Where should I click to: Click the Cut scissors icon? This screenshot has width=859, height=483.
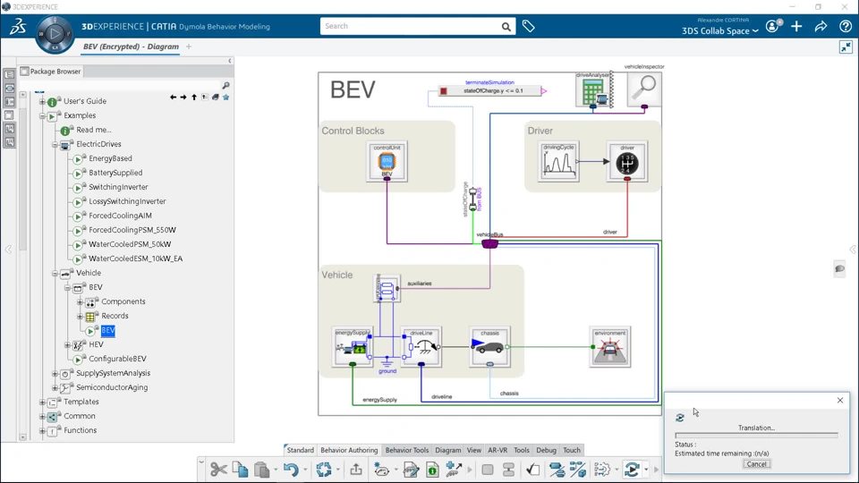pos(218,470)
